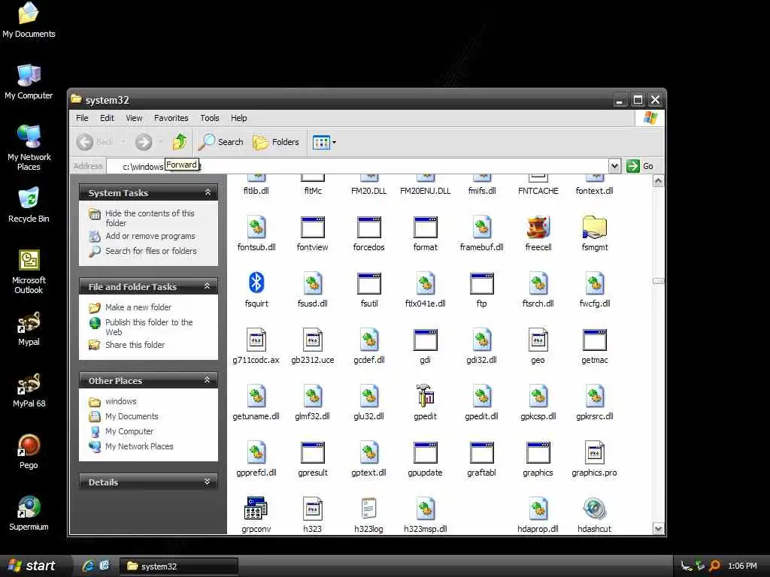Viewport: 770px width, 577px height.
Task: Select the fontsub.dll file icon
Action: (x=256, y=228)
